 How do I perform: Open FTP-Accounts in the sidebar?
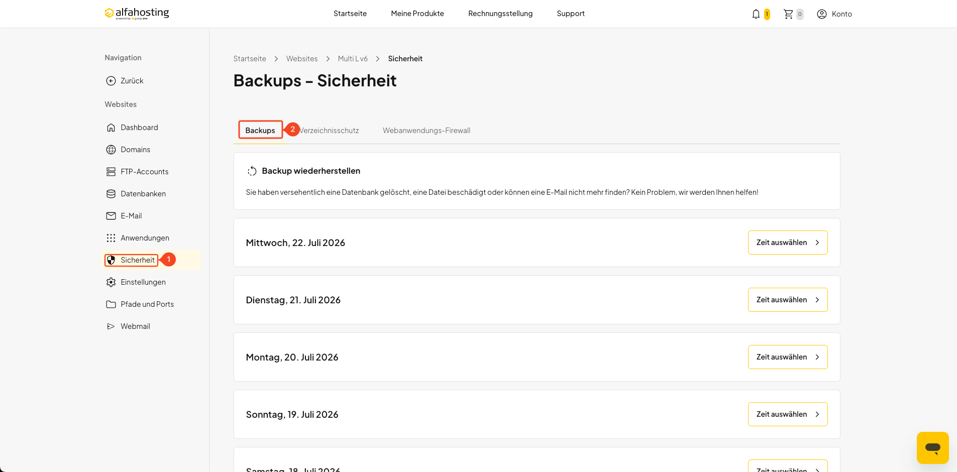[x=144, y=172]
